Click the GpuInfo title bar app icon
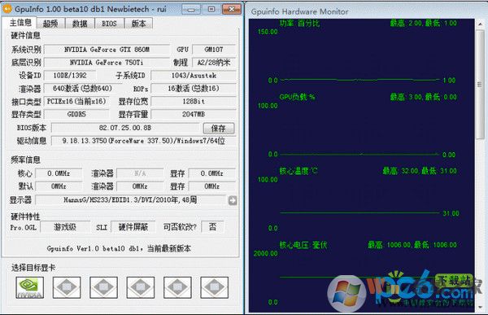Image resolution: width=488 pixels, height=315 pixels. click(x=7, y=9)
